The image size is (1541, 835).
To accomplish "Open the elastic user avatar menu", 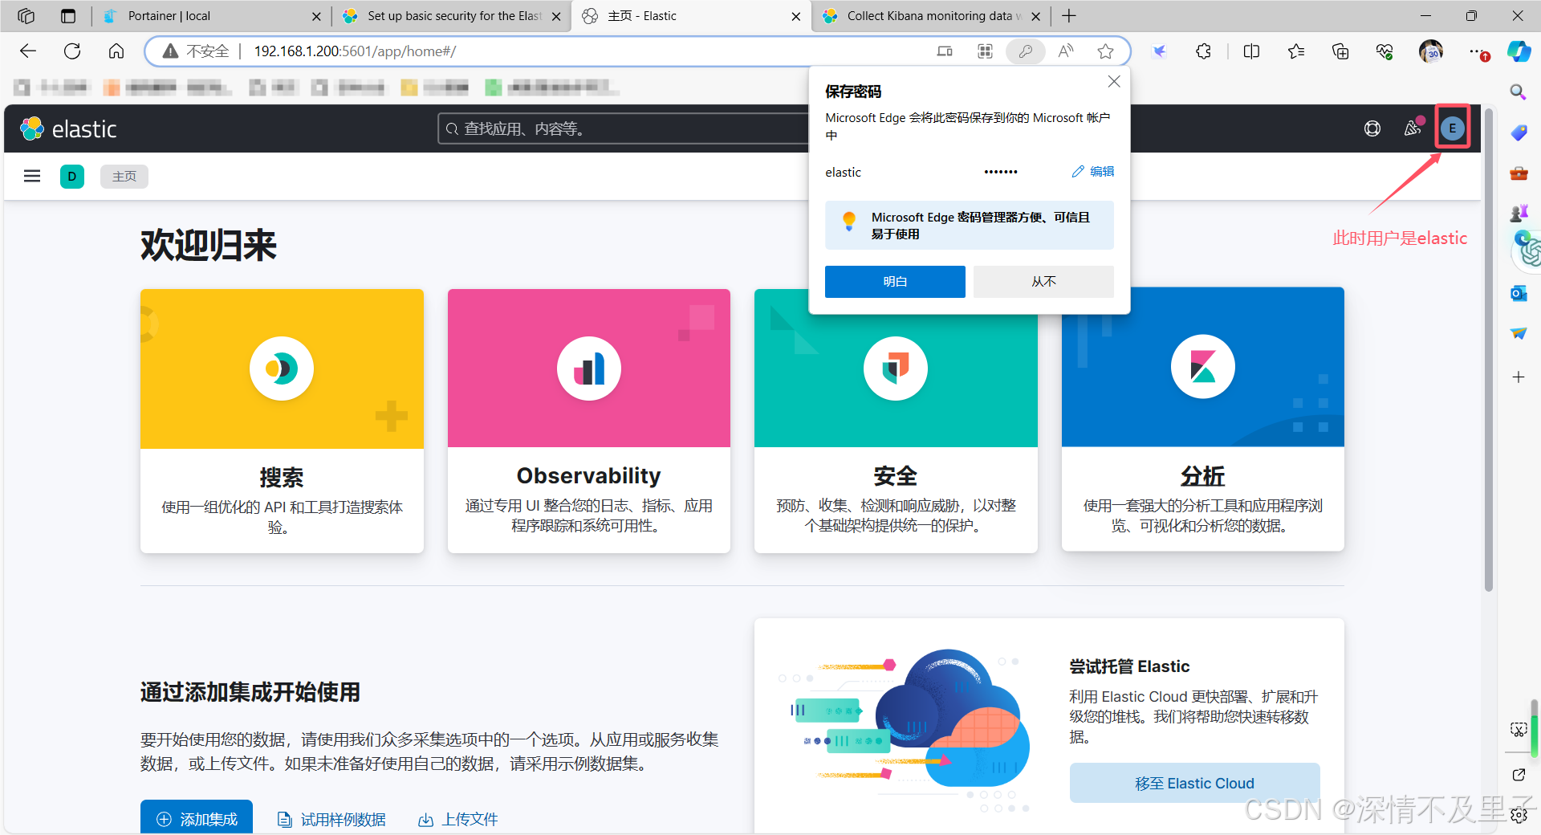I will (x=1453, y=128).
